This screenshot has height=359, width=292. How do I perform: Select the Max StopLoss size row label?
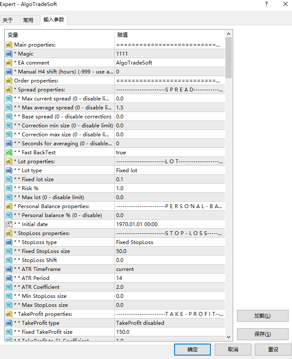(41, 305)
